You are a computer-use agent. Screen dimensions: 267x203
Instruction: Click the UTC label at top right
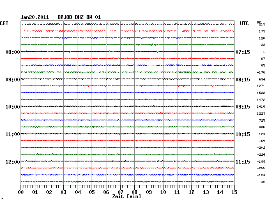(x=244, y=23)
